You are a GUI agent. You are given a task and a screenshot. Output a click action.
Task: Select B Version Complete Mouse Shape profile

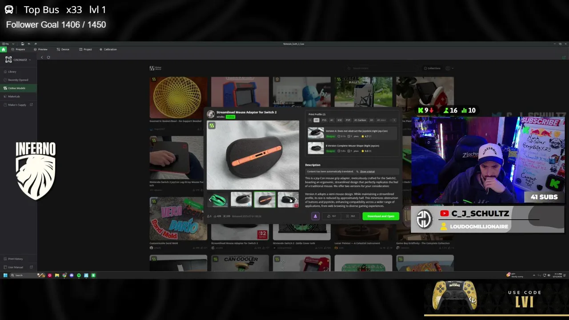(352, 148)
